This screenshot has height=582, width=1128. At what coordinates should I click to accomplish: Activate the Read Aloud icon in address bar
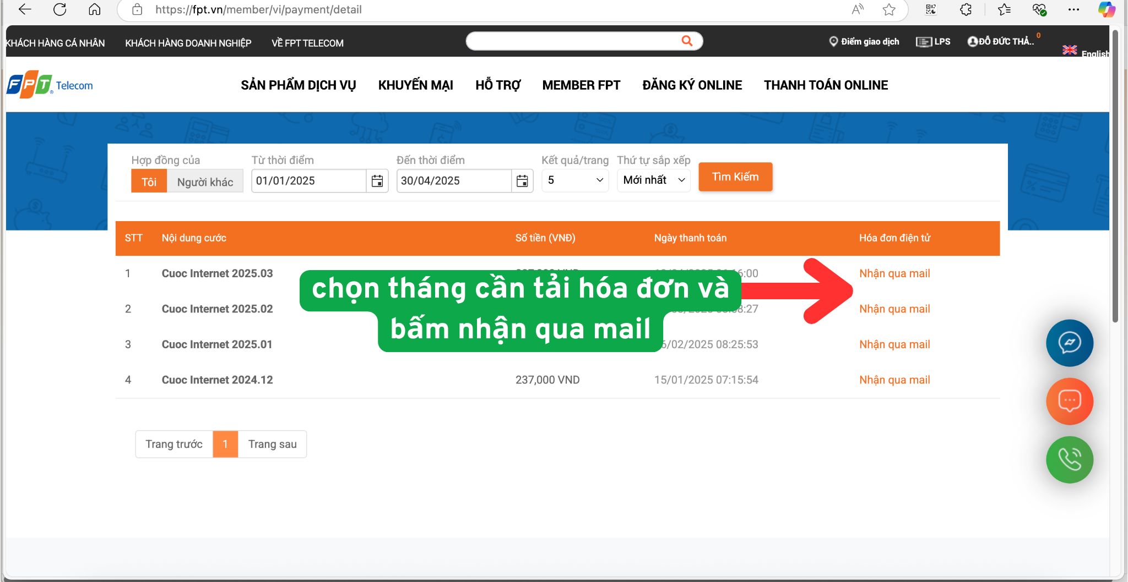[x=857, y=9]
